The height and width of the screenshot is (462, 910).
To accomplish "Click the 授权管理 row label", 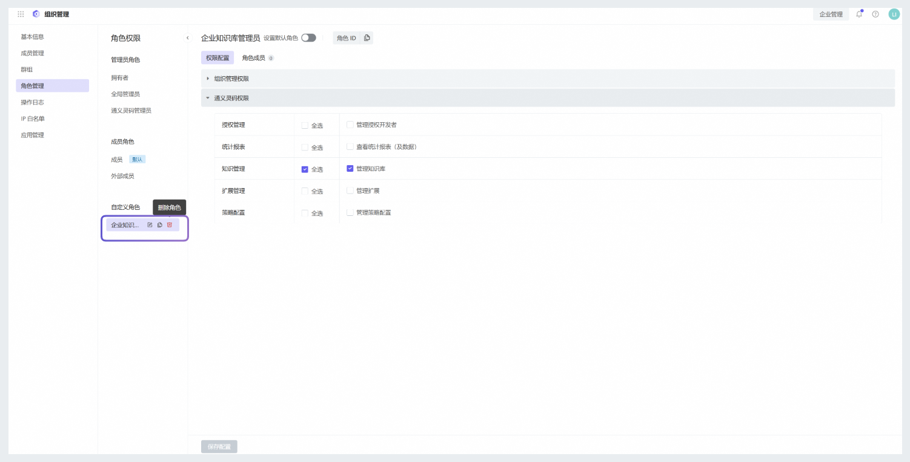I will [233, 125].
